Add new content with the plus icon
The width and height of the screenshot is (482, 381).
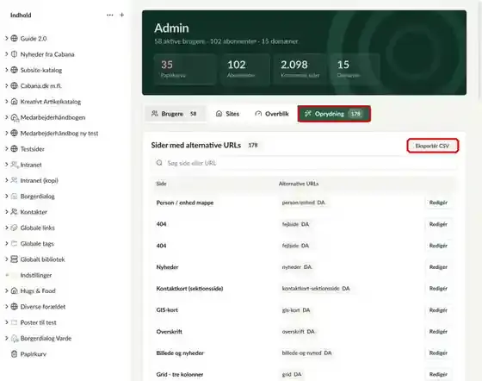coord(121,15)
